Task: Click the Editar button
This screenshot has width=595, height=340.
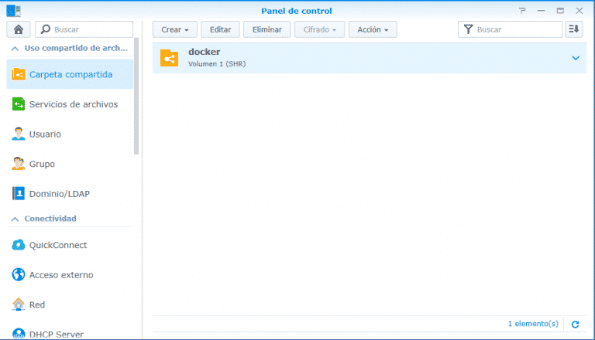Action: click(221, 29)
